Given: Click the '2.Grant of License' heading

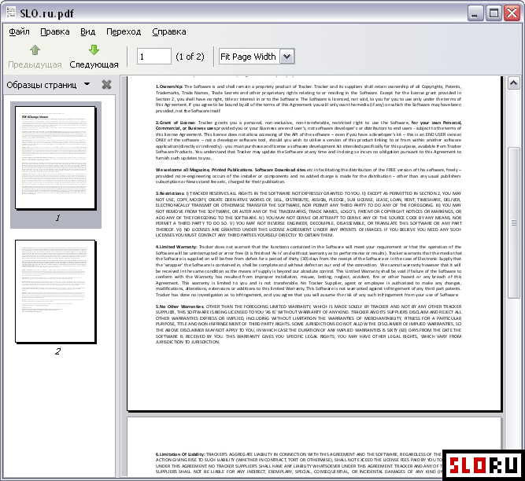Looking at the screenshot, I should coord(176,123).
